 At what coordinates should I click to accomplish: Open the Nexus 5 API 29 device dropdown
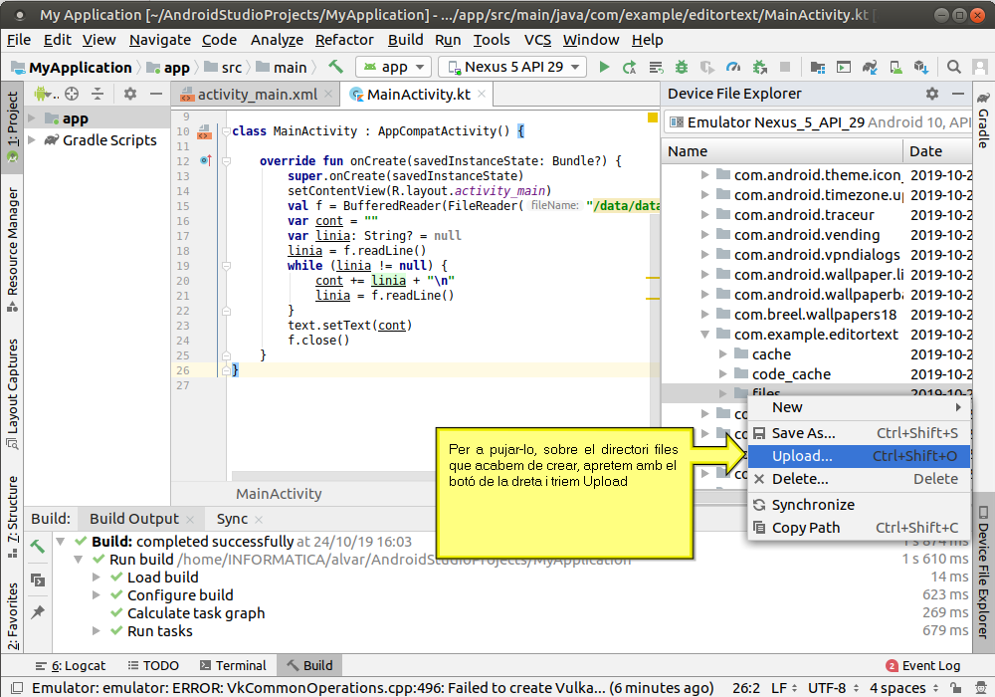pyautogui.click(x=513, y=67)
